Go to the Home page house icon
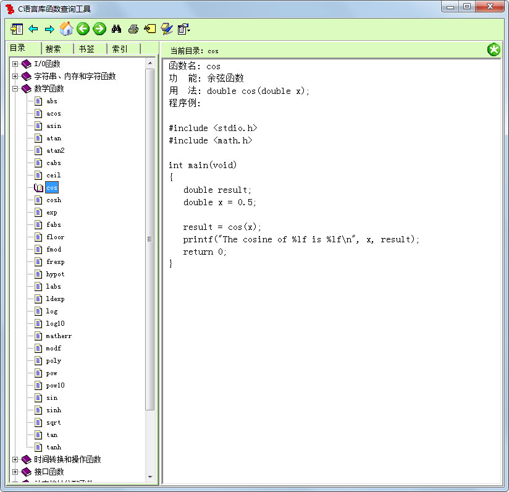 [66, 29]
